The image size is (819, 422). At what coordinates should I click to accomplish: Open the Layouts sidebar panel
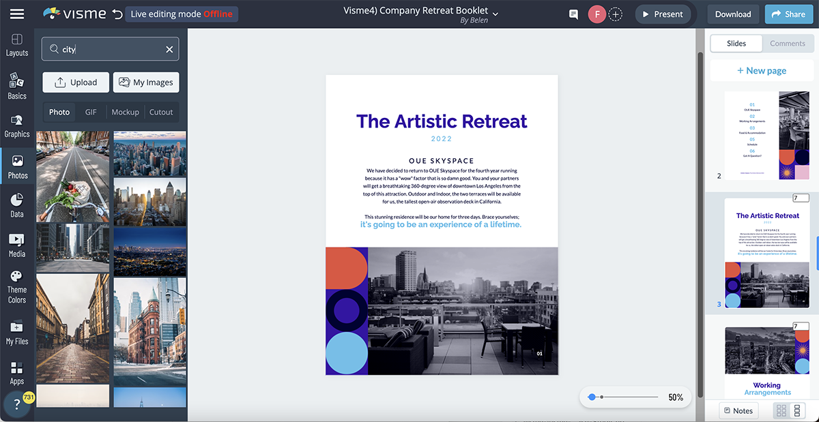[17, 45]
